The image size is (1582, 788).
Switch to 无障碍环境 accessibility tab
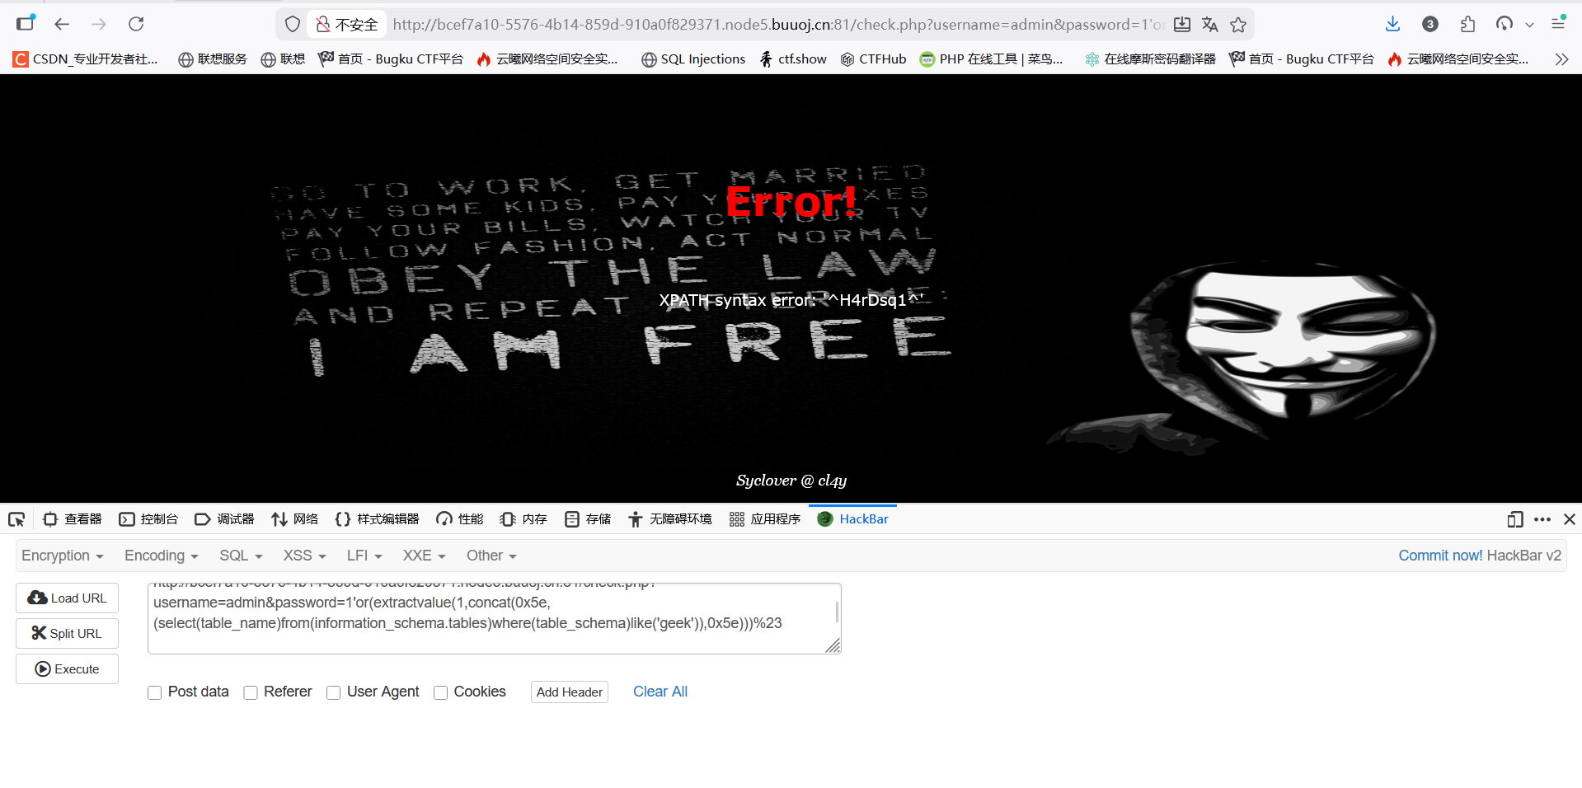[670, 519]
